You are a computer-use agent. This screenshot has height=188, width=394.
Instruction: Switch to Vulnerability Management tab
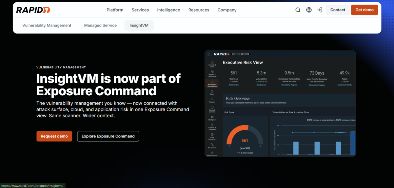click(x=47, y=25)
